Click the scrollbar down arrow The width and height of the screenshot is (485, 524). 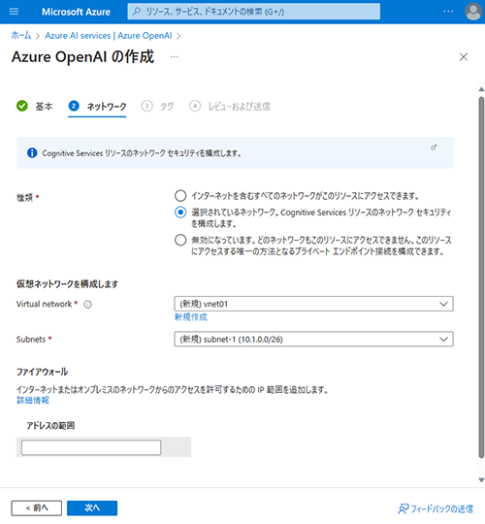[481, 480]
